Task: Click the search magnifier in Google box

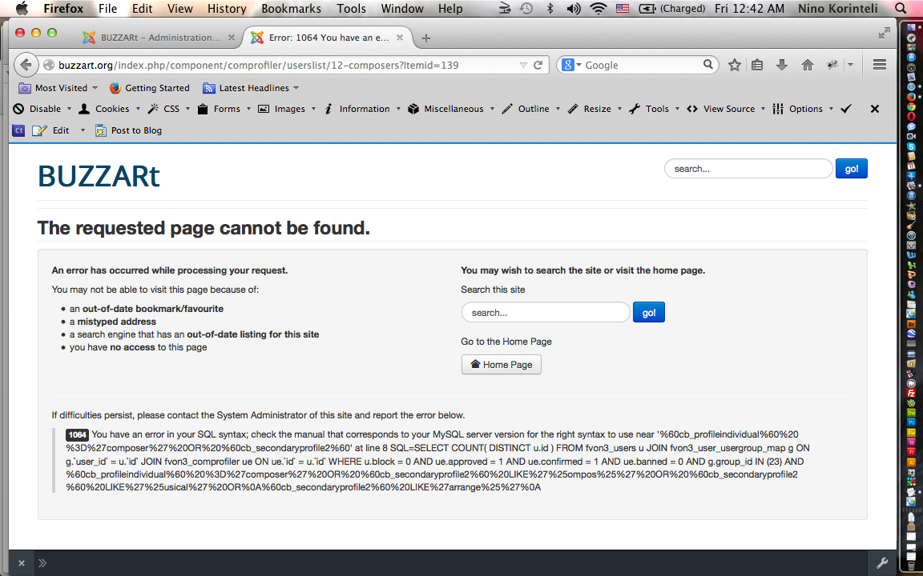Action: tap(708, 65)
